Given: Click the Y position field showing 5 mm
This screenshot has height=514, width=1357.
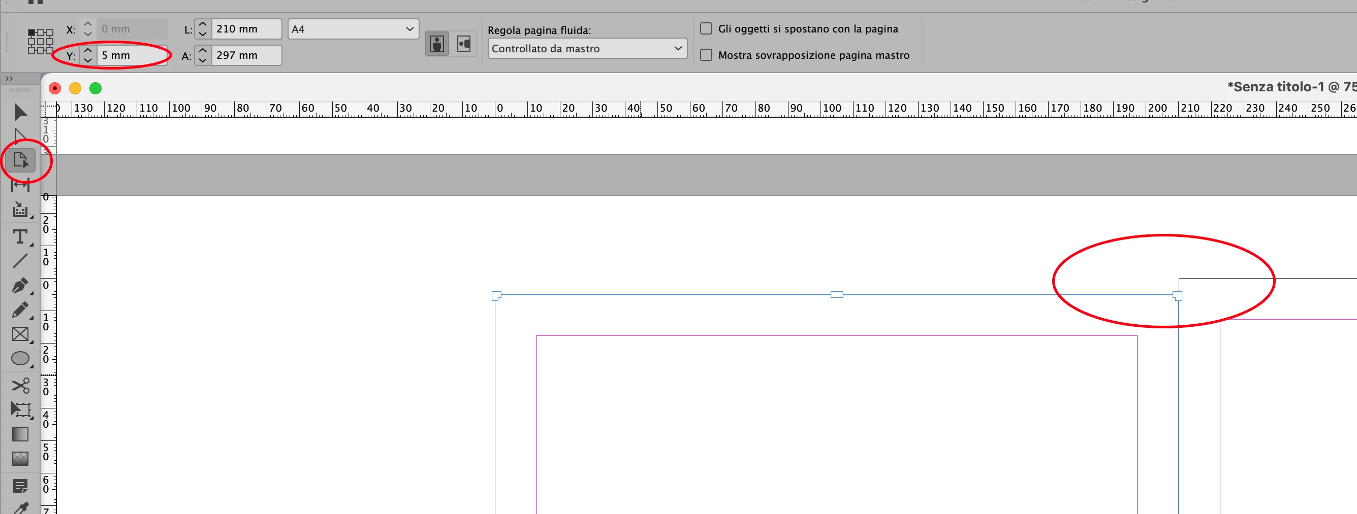Looking at the screenshot, I should pos(132,55).
